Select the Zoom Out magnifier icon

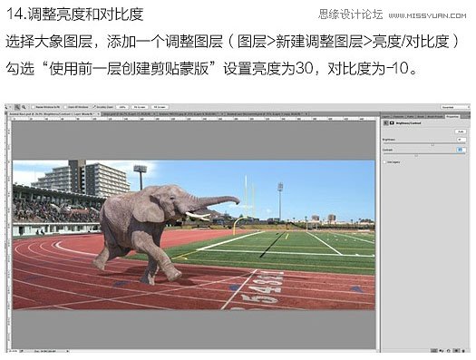(x=24, y=107)
